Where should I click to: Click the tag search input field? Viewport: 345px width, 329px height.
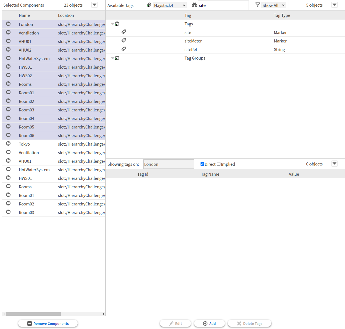223,5
